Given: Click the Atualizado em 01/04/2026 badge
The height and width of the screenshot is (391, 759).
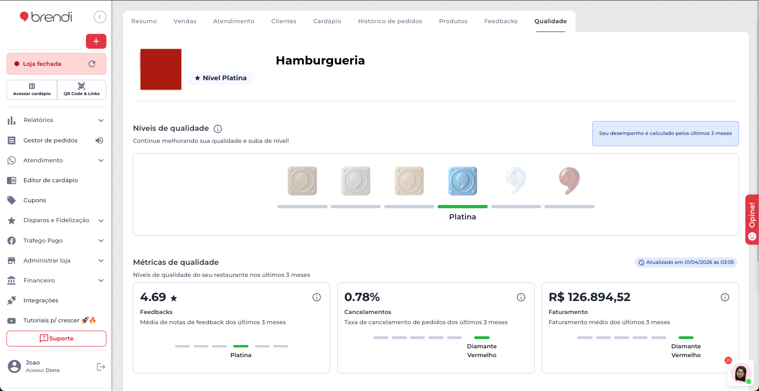Looking at the screenshot, I should 686,263.
